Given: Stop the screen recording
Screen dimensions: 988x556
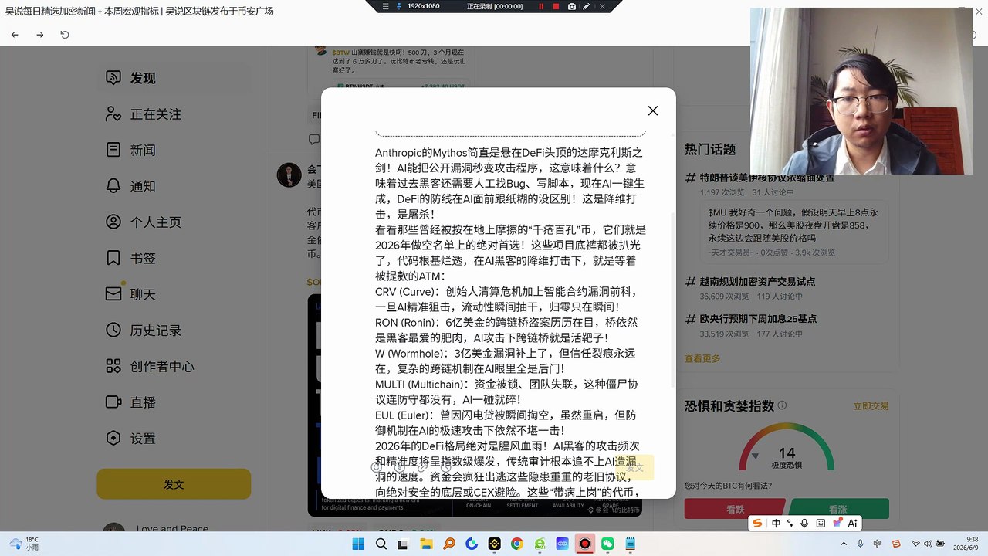Looking at the screenshot, I should coord(556,6).
